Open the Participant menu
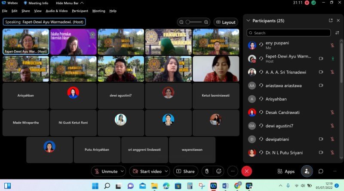 coord(80,11)
